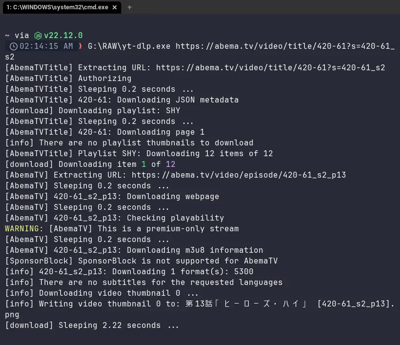This screenshot has height=345, width=400.
Task: Open a new terminal tab
Action: point(130,7)
